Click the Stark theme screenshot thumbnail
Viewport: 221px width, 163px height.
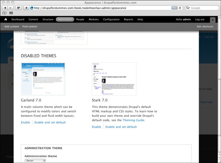coord(114,79)
